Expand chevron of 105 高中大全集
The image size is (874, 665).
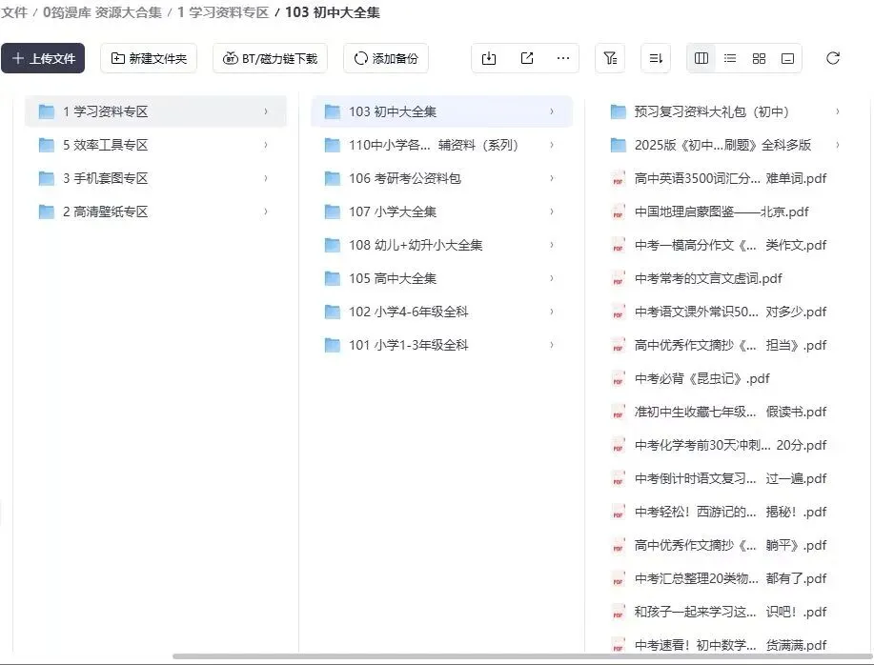(552, 278)
